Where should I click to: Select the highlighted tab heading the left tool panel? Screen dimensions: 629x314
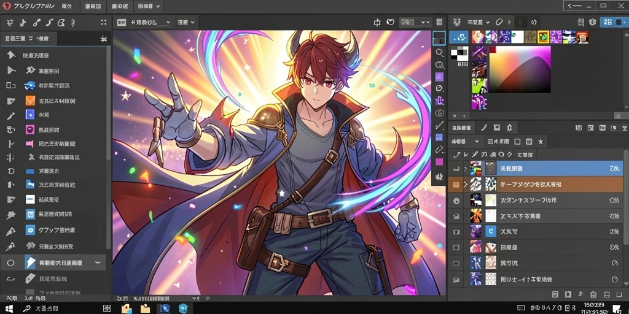coord(28,39)
